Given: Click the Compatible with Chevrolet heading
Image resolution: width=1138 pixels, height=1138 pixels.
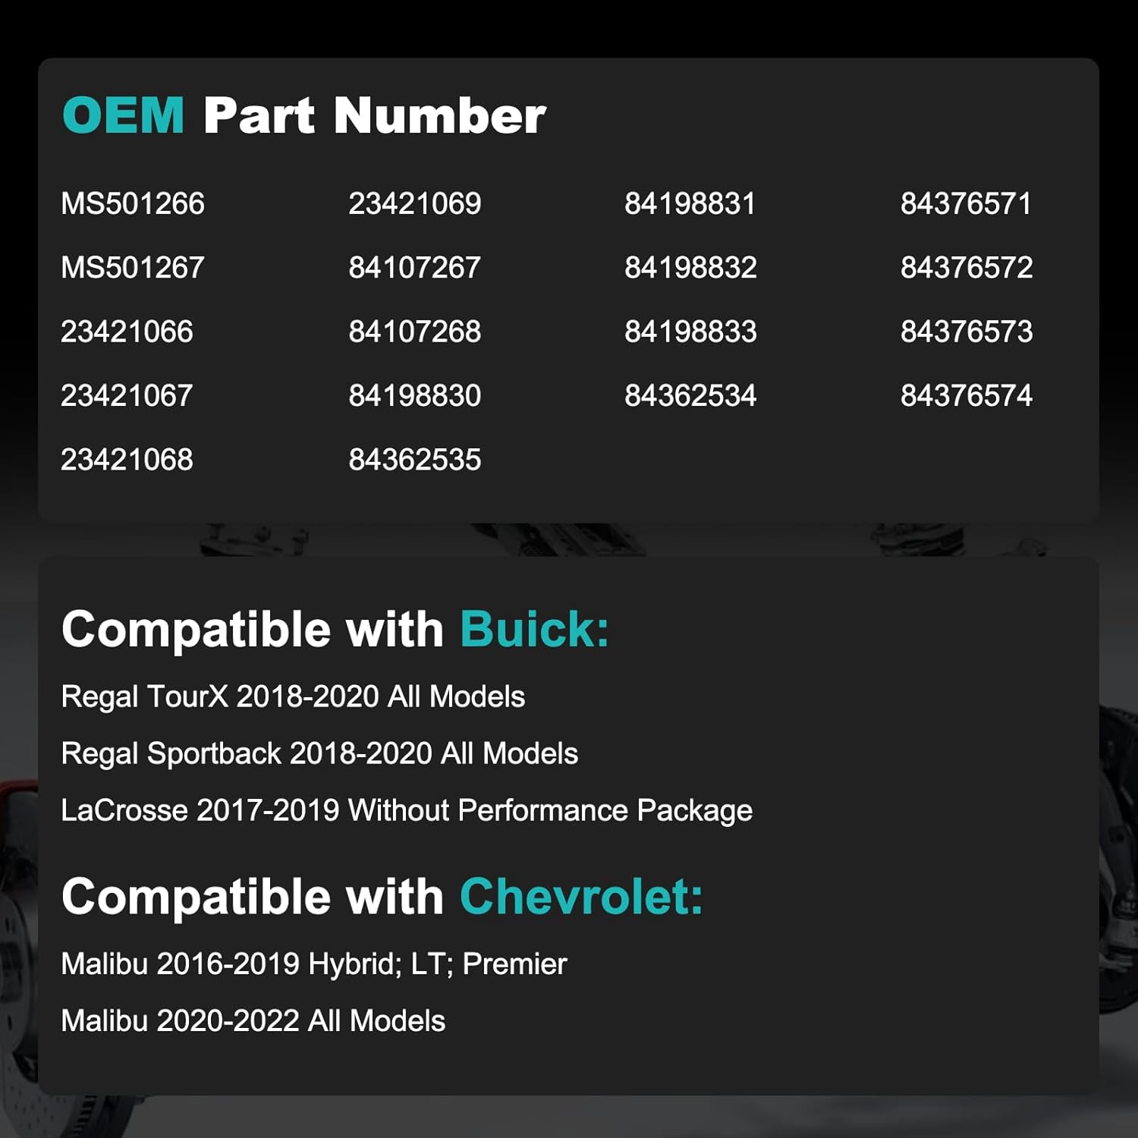Looking at the screenshot, I should click(x=382, y=896).
